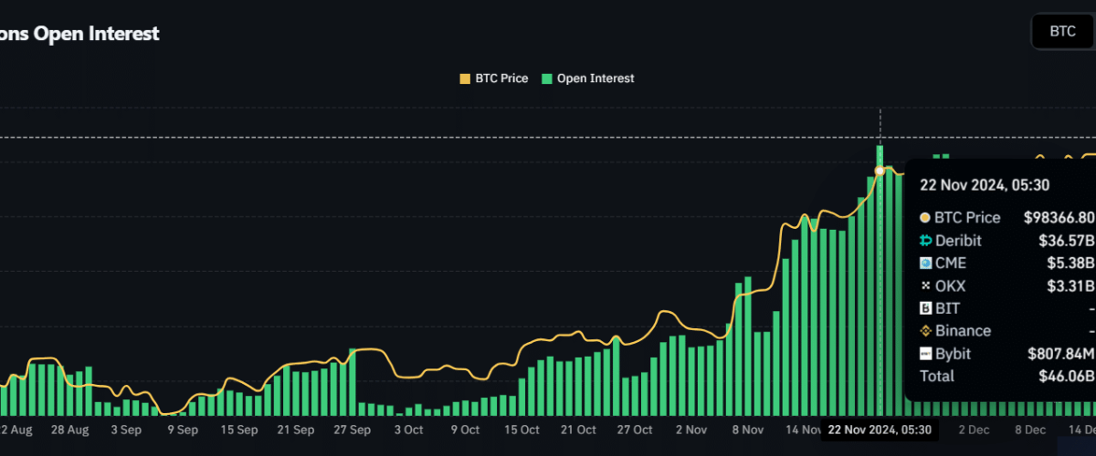Screen dimensions: 1096x456
Task: Click the 2 Nov date on the x-axis
Action: click(690, 430)
